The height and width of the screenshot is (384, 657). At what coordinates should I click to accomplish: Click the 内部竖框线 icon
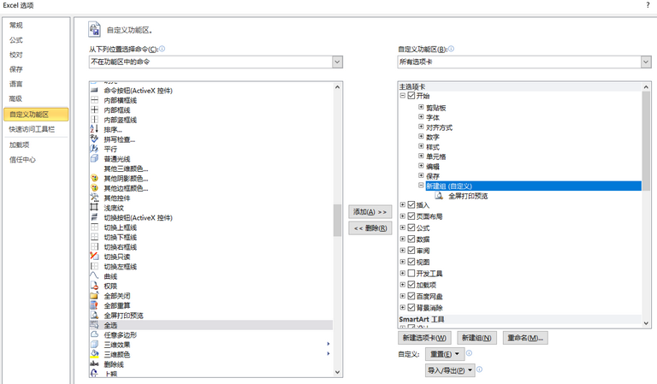point(94,120)
